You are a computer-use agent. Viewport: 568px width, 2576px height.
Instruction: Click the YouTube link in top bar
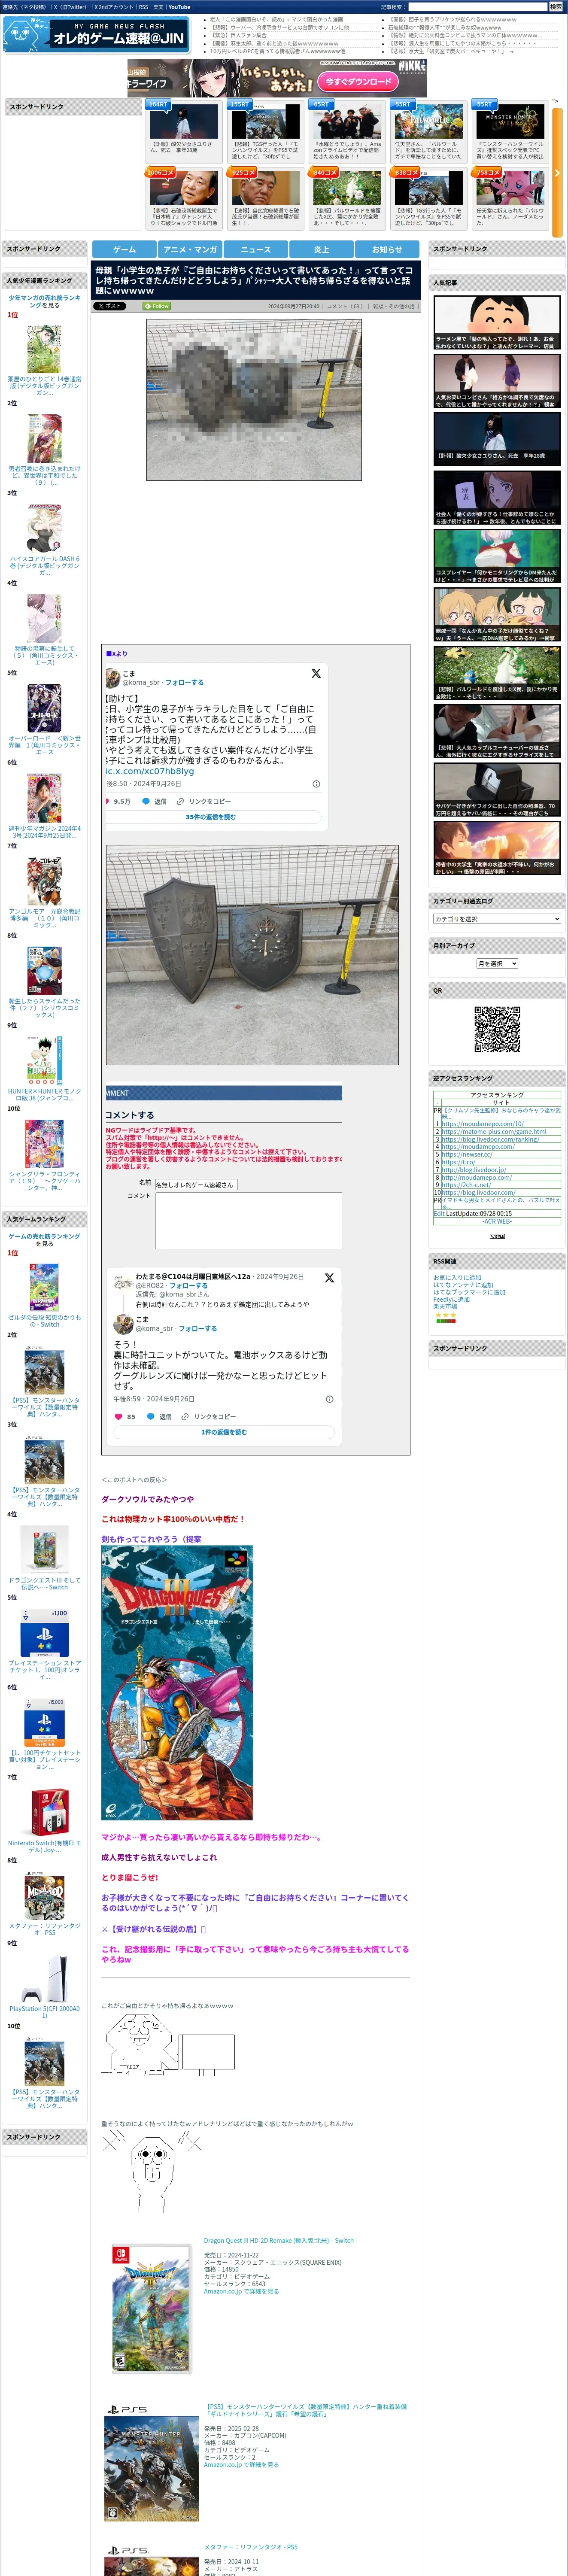coord(179,7)
